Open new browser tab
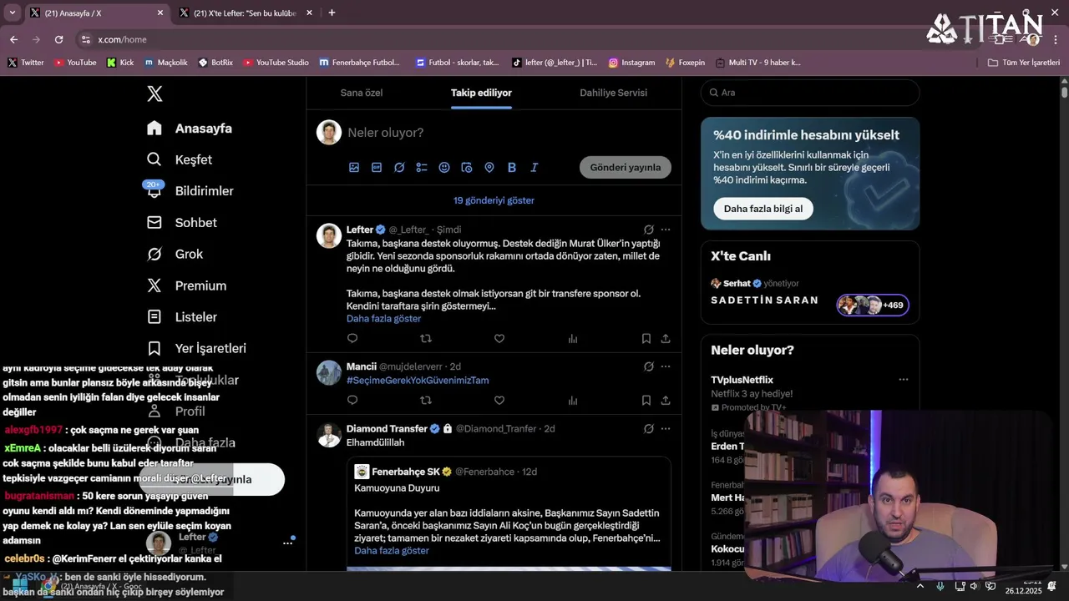 (332, 13)
